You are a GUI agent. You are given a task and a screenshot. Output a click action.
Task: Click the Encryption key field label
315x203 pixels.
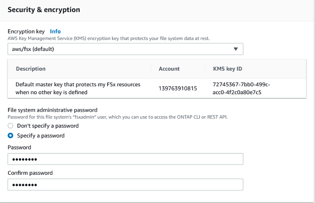[26, 32]
